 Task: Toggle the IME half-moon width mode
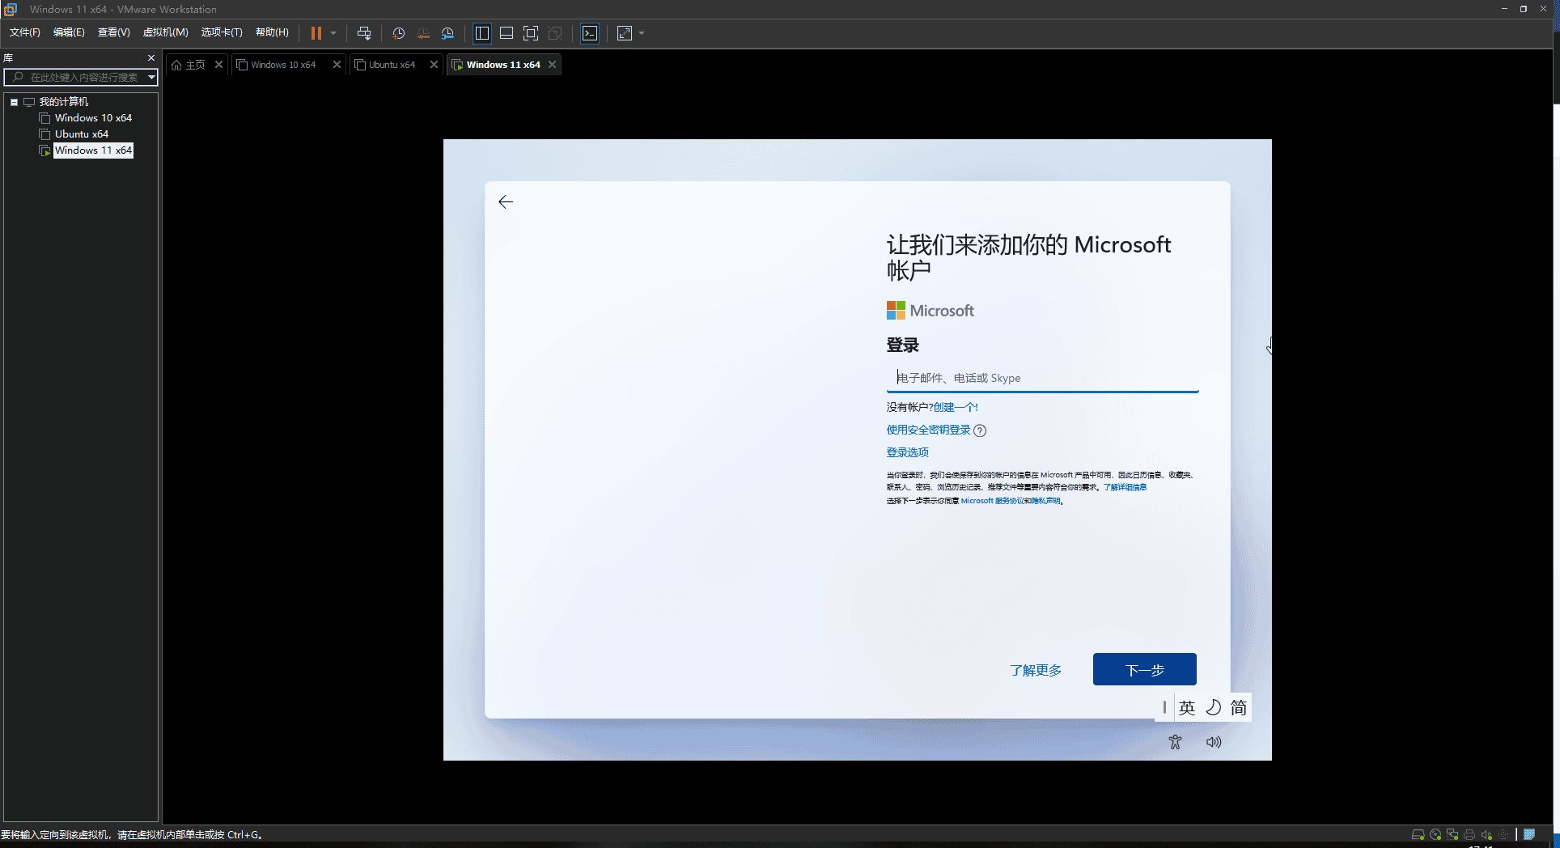(x=1213, y=708)
